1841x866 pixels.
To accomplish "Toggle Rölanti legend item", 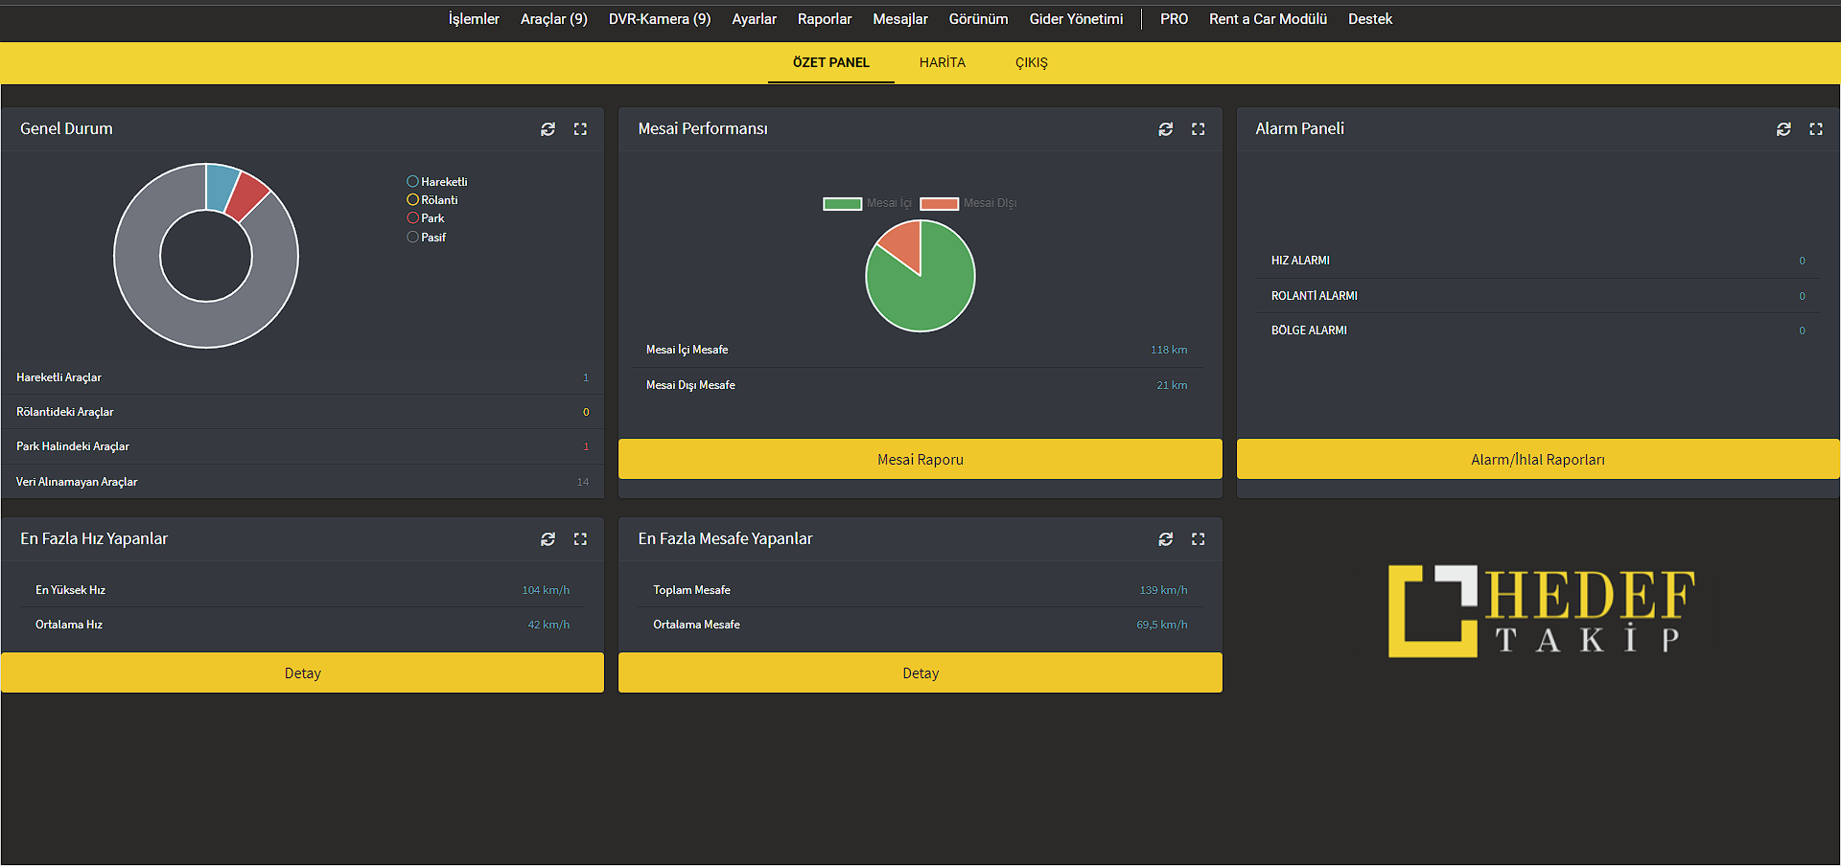I will click(432, 200).
